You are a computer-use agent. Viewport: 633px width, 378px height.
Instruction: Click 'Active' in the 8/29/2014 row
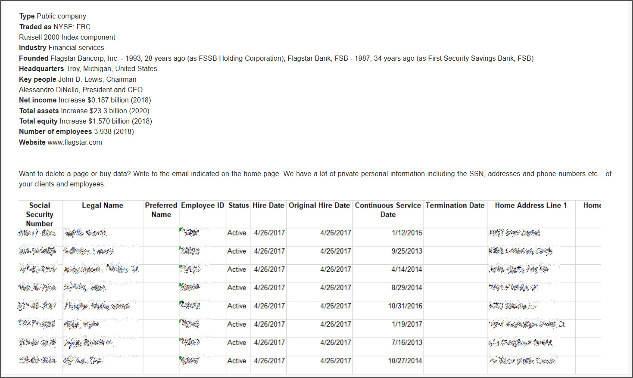[237, 288]
